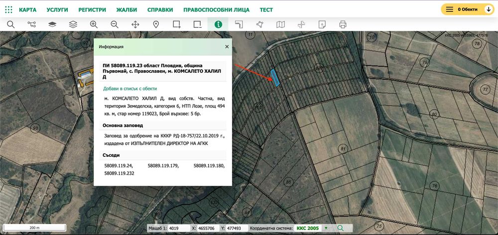Open the apps grid menu icon
The height and width of the screenshot is (235, 498).
coord(9,9)
